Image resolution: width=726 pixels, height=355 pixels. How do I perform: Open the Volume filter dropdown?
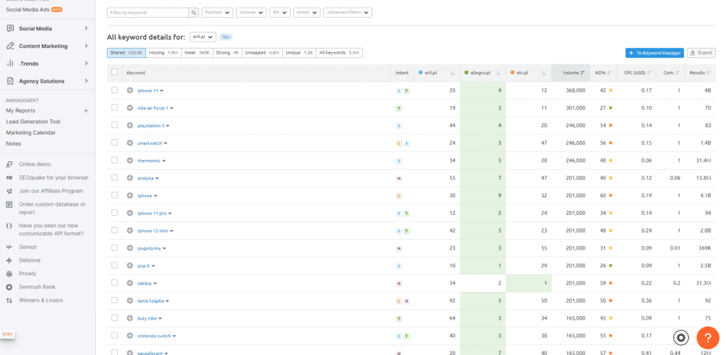coord(252,13)
